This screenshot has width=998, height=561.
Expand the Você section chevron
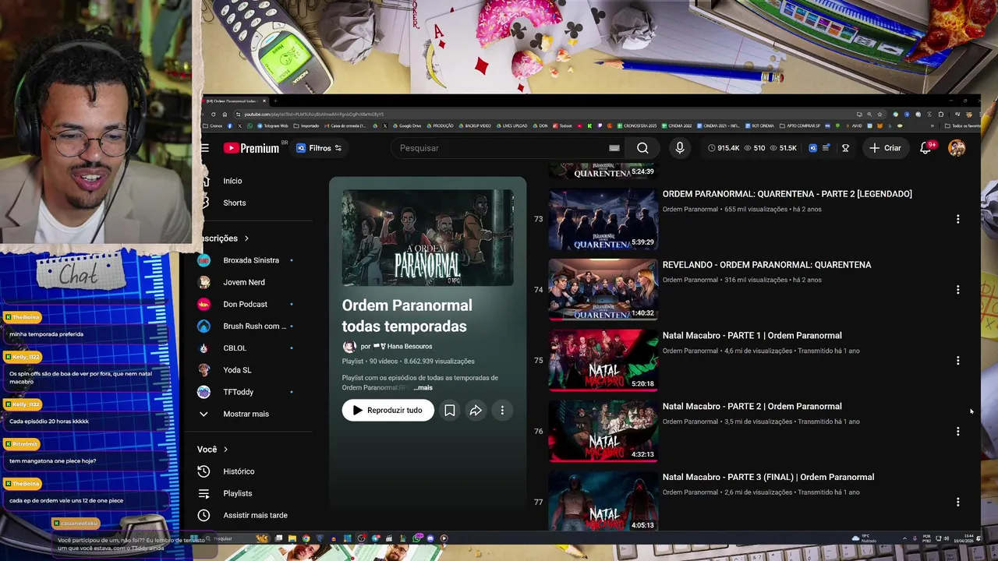[225, 450]
